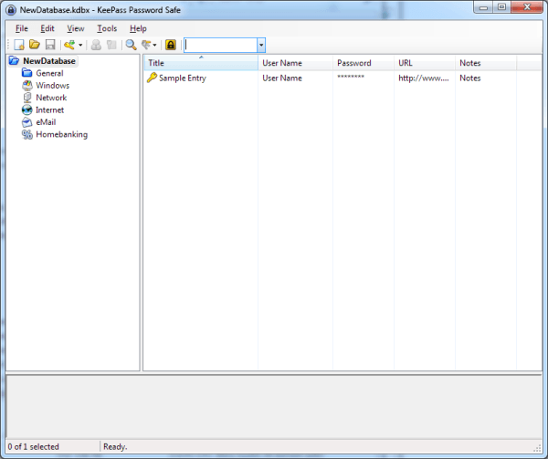
Task: Select the Homebanking group
Action: (x=62, y=134)
